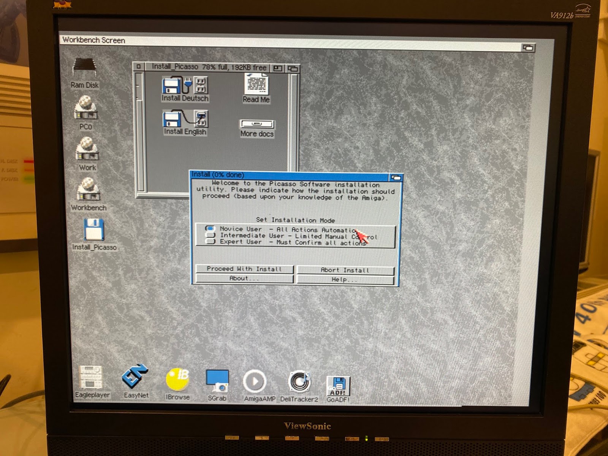Click the Workbench Screen title bar
This screenshot has height=456, width=608.
point(291,42)
